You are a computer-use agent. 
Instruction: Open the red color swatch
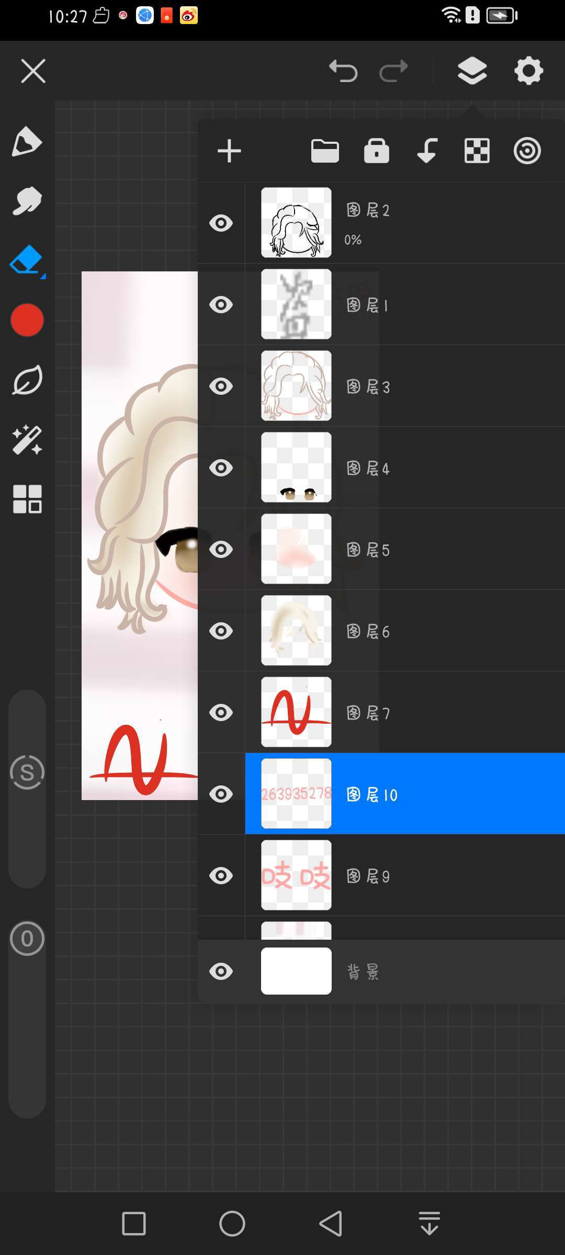(27, 320)
